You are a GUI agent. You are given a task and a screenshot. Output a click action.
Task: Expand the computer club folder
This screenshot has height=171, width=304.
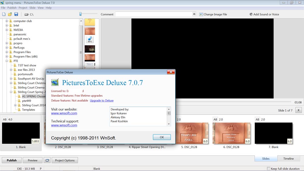(7, 21)
